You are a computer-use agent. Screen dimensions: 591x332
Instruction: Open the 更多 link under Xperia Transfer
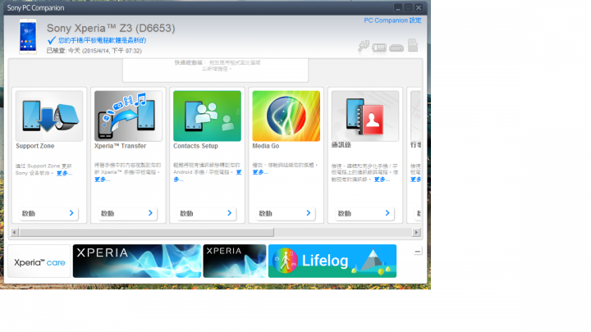pyautogui.click(x=102, y=180)
